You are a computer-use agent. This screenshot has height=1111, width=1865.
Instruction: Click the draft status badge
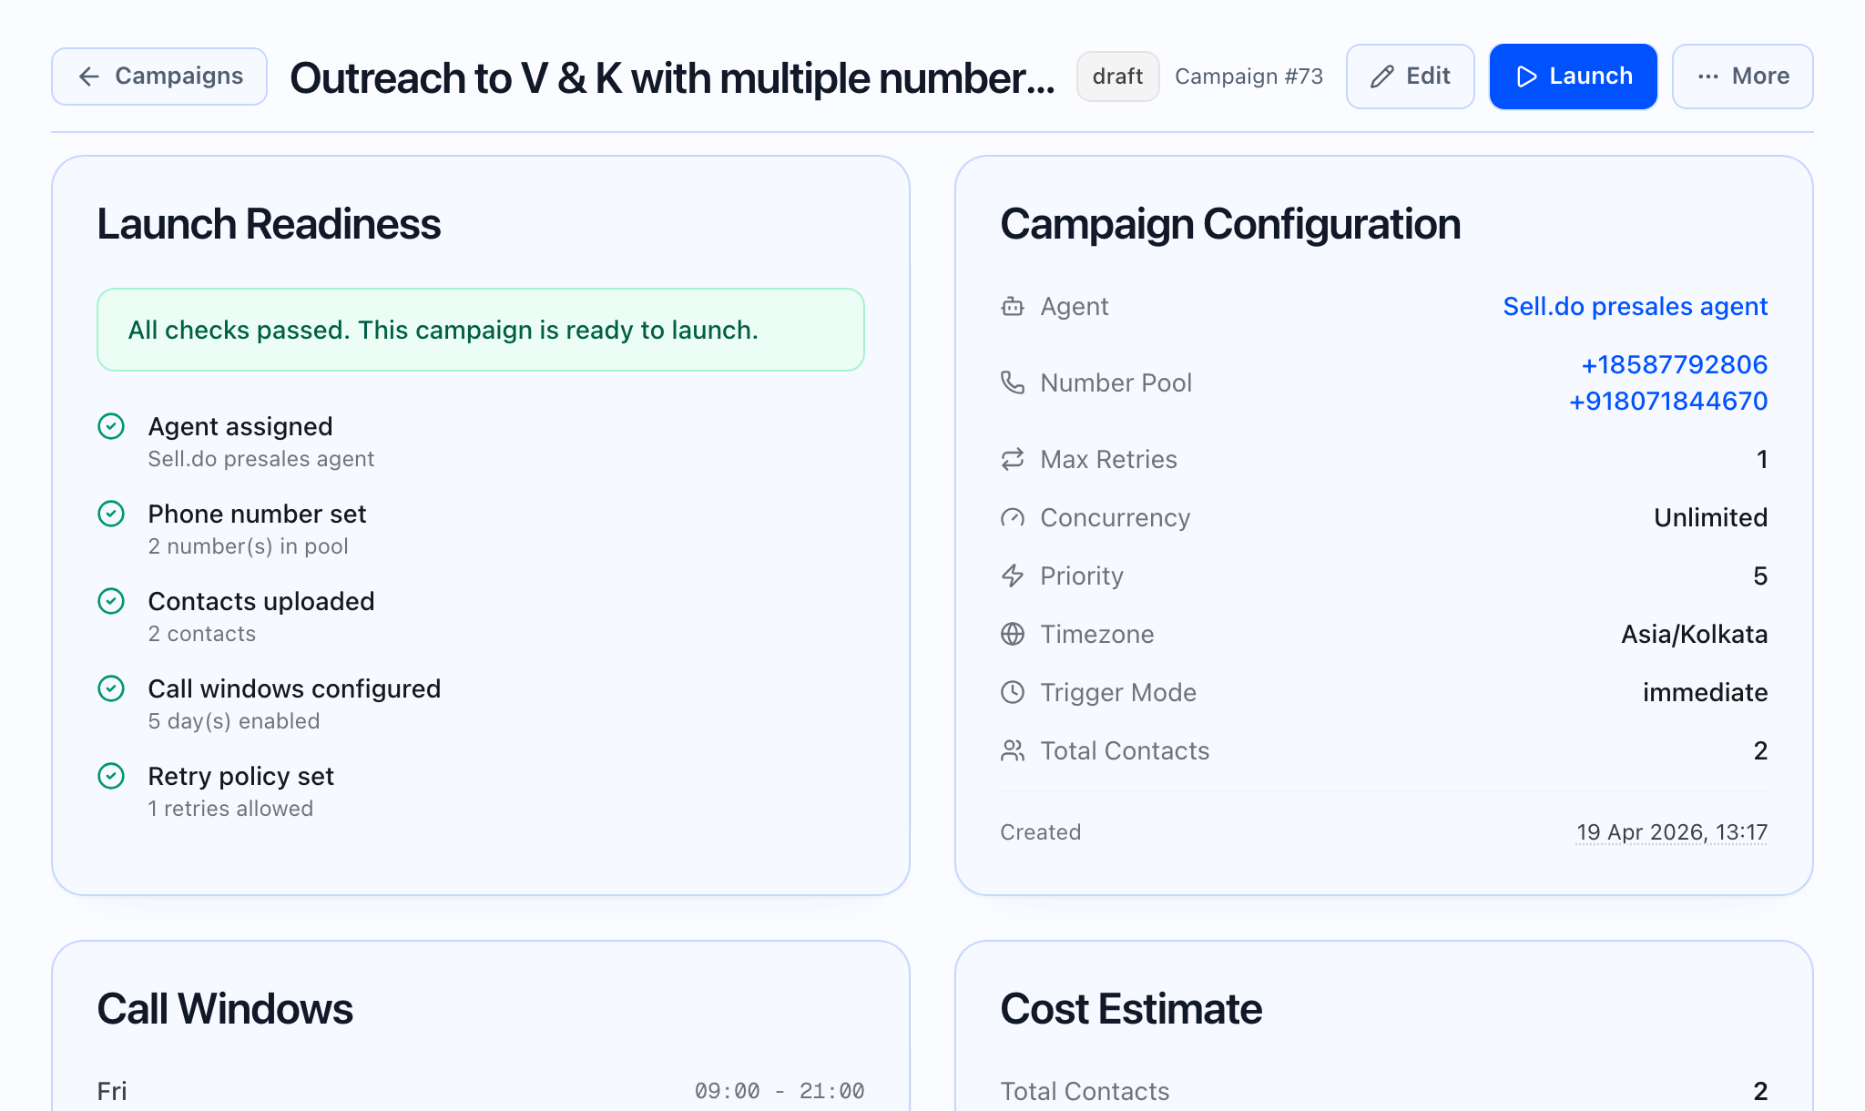(x=1117, y=76)
